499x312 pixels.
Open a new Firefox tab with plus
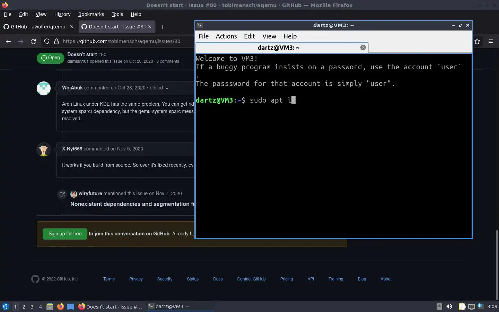point(163,27)
